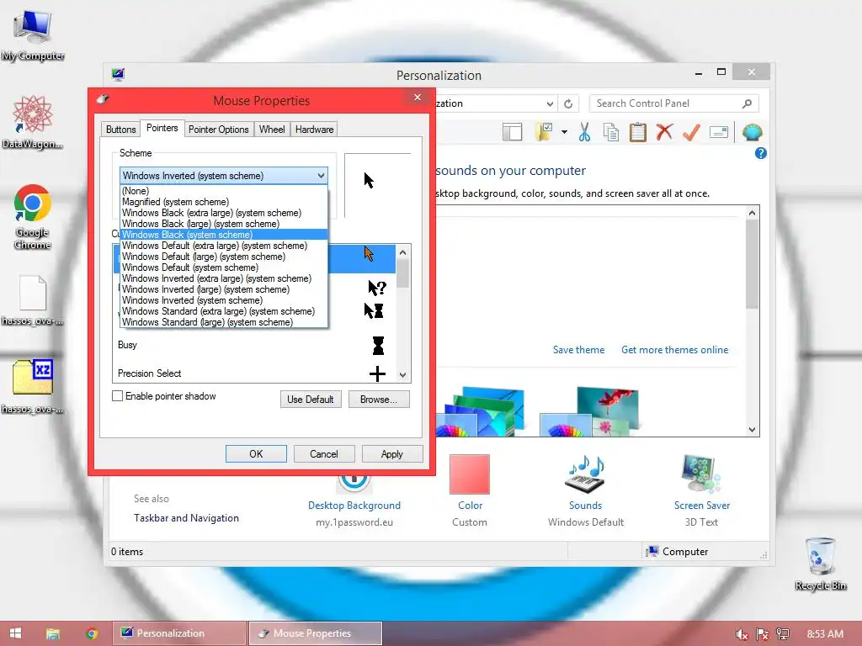862x646 pixels.
Task: Click the muted volume tray icon
Action: coord(742,634)
